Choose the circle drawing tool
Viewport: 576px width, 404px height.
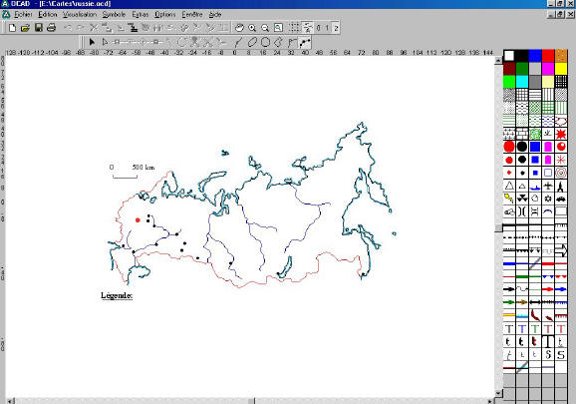pyautogui.click(x=265, y=42)
